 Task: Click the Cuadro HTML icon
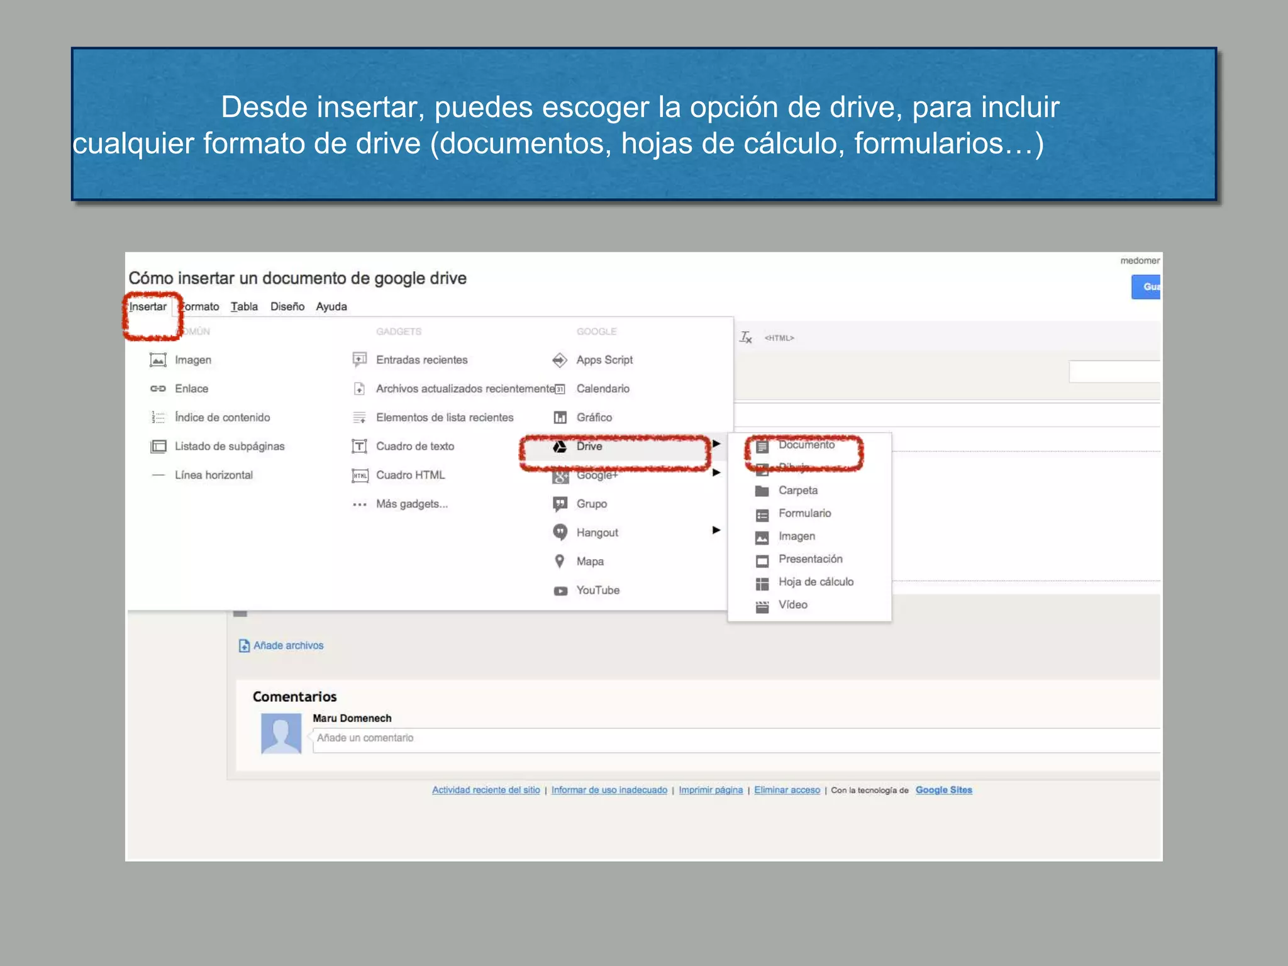360,475
